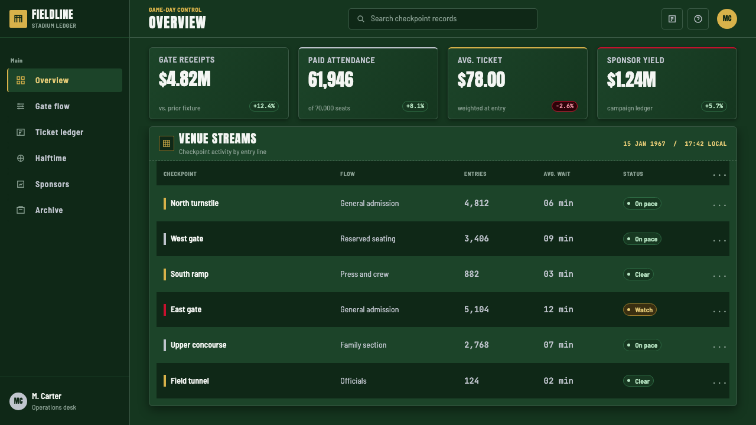756x425 pixels.
Task: Open row options for West gate
Action: pos(719,240)
